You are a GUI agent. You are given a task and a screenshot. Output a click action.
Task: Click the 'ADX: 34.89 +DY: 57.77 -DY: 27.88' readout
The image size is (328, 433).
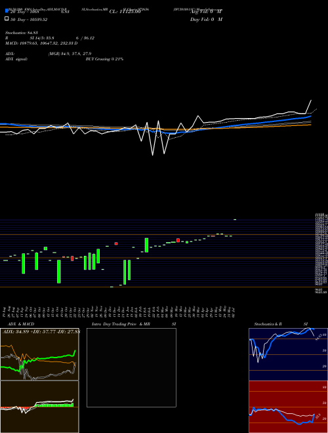click(x=41, y=331)
